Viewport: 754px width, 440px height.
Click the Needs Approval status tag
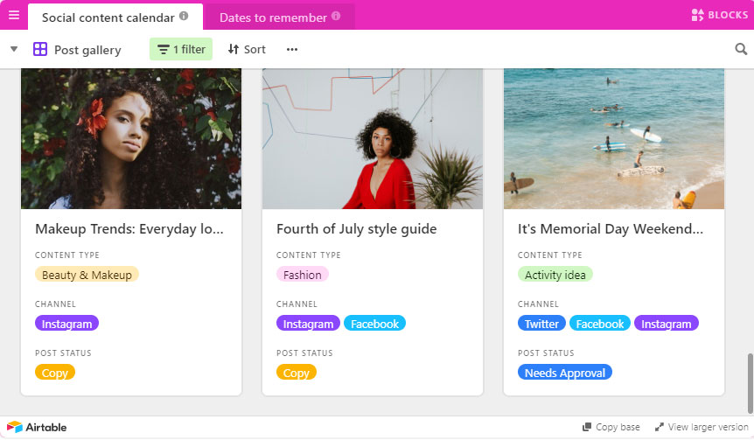564,373
